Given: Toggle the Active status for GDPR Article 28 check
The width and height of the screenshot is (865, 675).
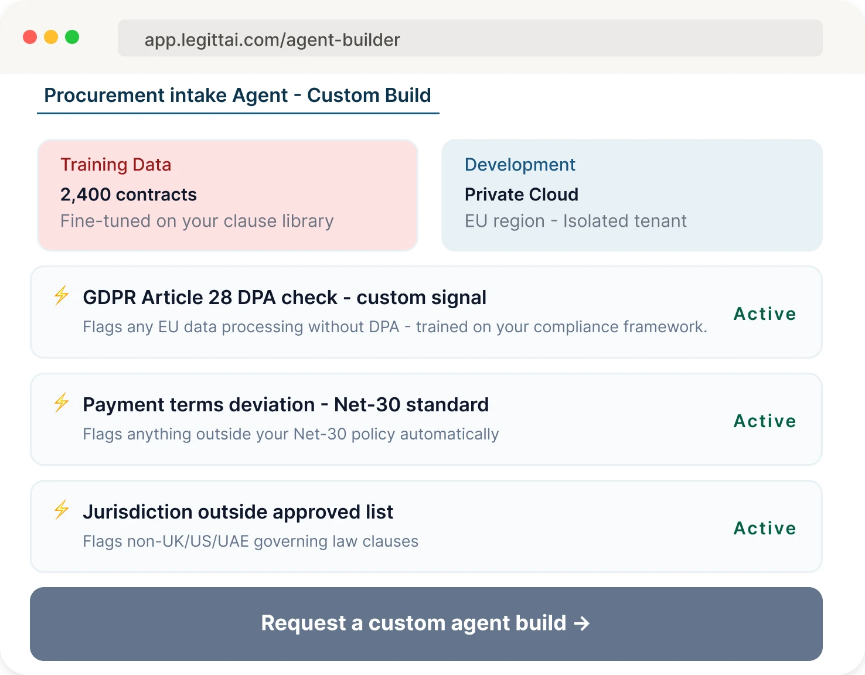Looking at the screenshot, I should coord(764,313).
